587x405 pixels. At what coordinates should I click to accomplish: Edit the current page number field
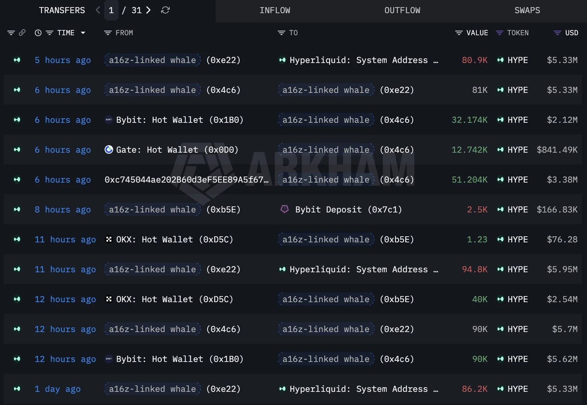(111, 10)
